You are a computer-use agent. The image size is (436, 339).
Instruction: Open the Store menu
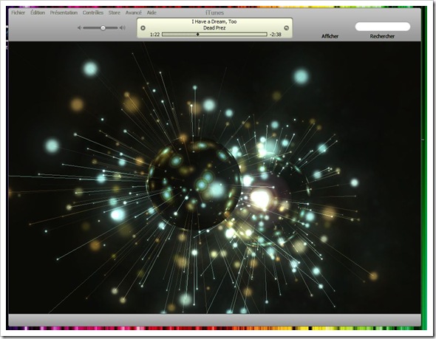click(x=115, y=13)
